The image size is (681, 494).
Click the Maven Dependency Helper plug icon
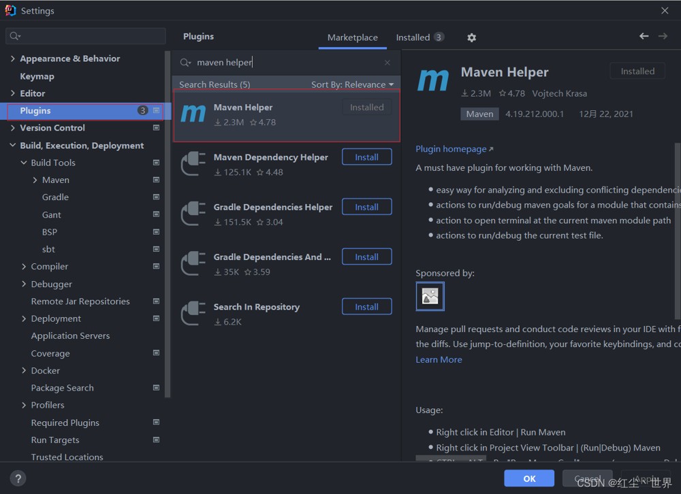193,164
